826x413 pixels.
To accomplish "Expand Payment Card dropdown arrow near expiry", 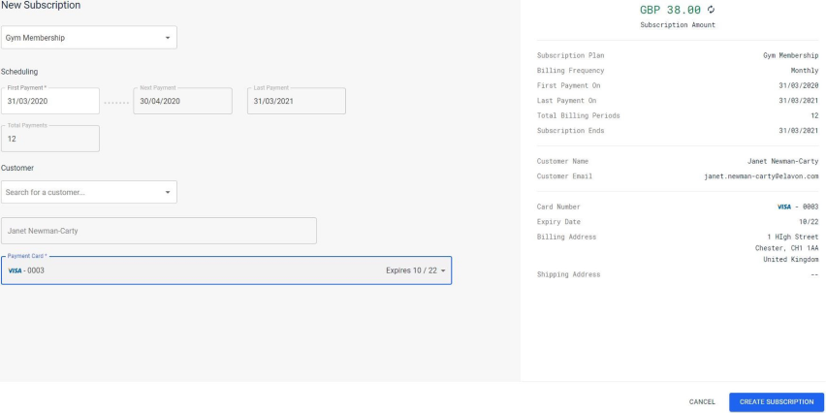I will coord(444,270).
